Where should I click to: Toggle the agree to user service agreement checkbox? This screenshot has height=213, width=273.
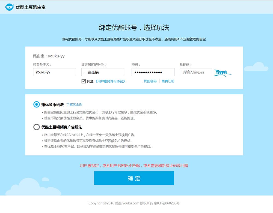(x=84, y=81)
